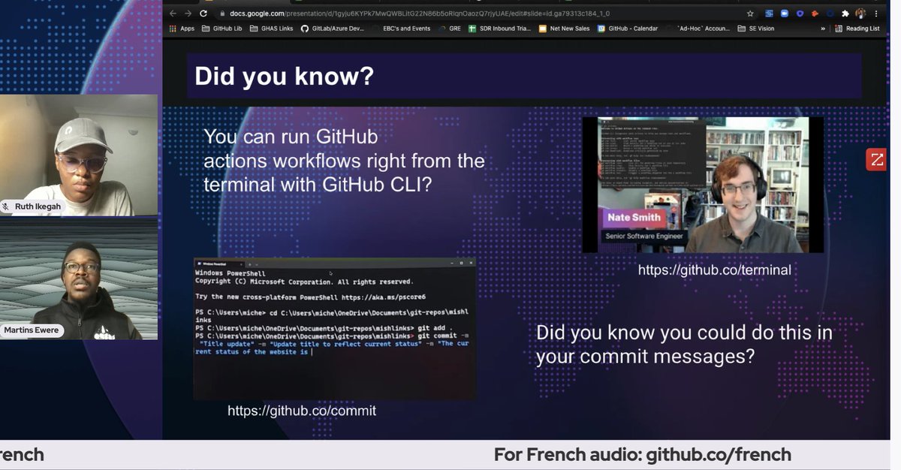The height and width of the screenshot is (470, 901).
Task: Open the blue grid extension icon
Action: pyautogui.click(x=770, y=14)
